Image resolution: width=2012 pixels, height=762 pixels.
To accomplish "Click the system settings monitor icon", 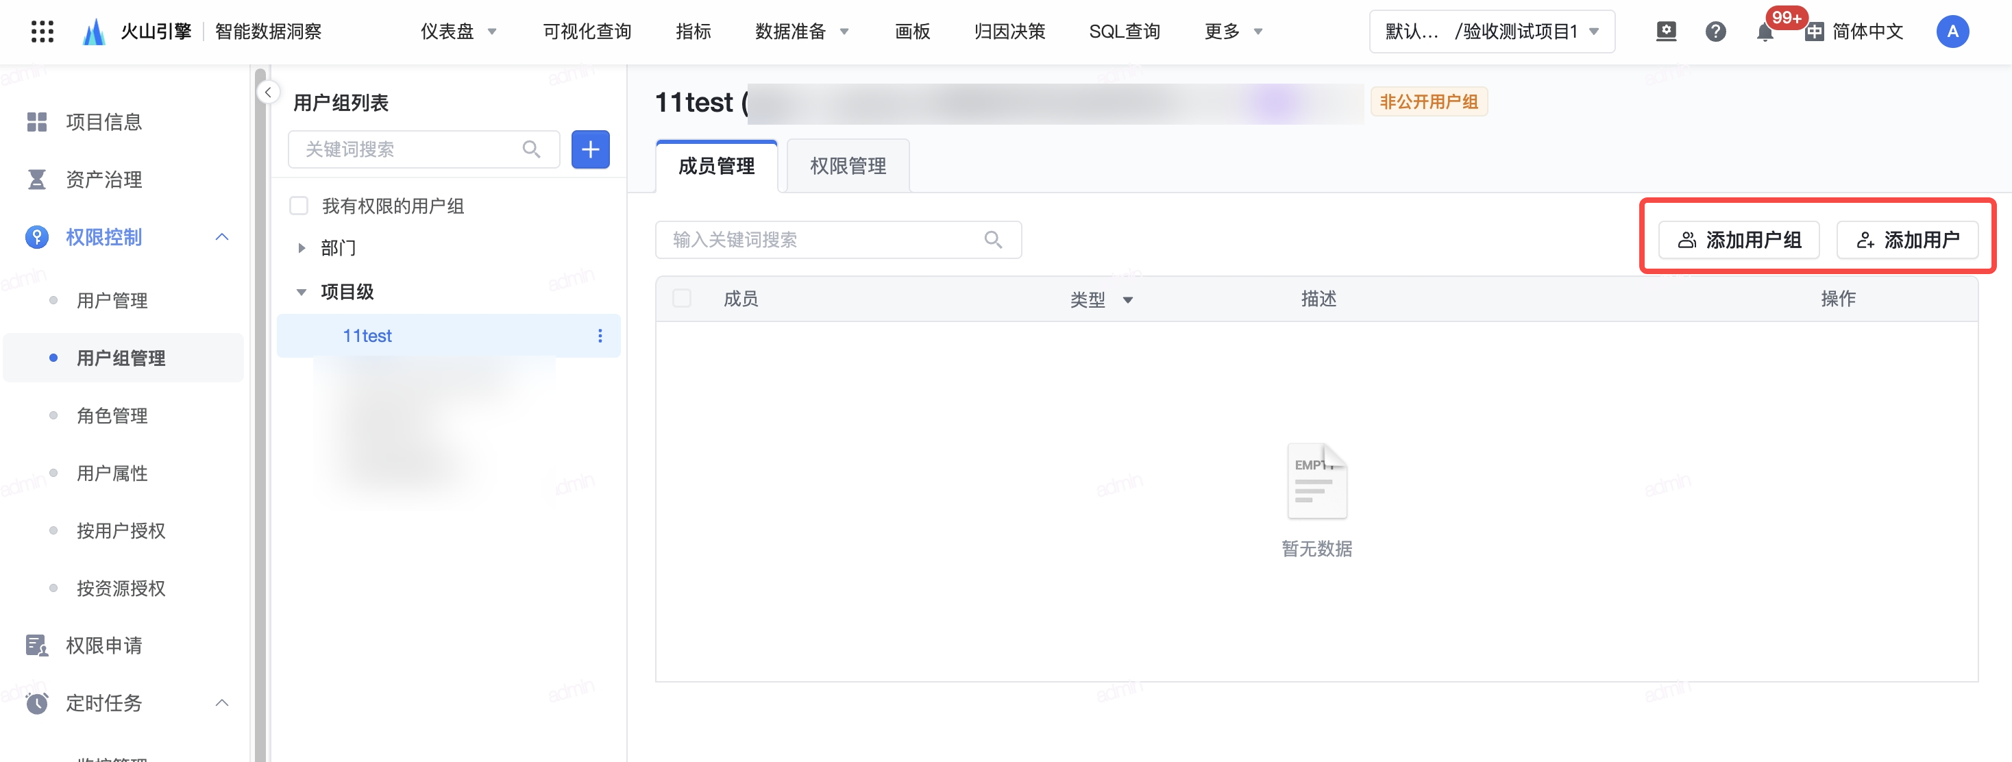I will click(1666, 32).
